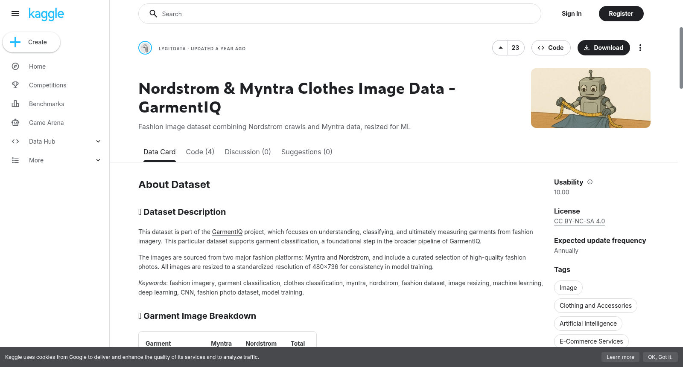Screen dimensions: 683x367
Task: Expand the More section
Action: (98, 160)
